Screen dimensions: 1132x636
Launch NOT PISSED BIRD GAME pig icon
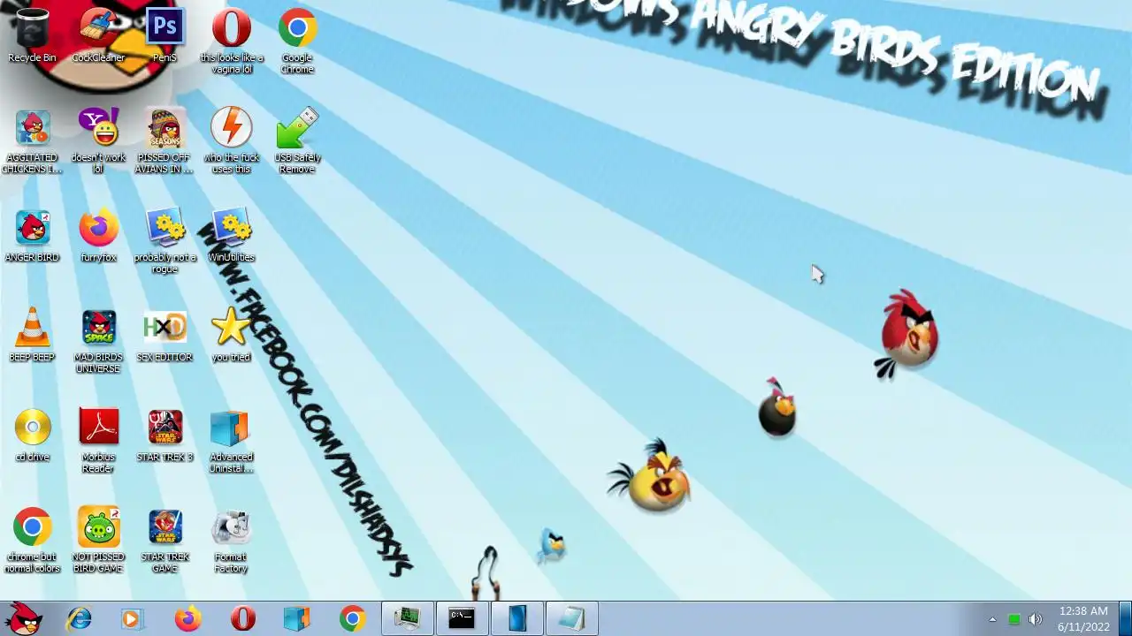pos(98,541)
